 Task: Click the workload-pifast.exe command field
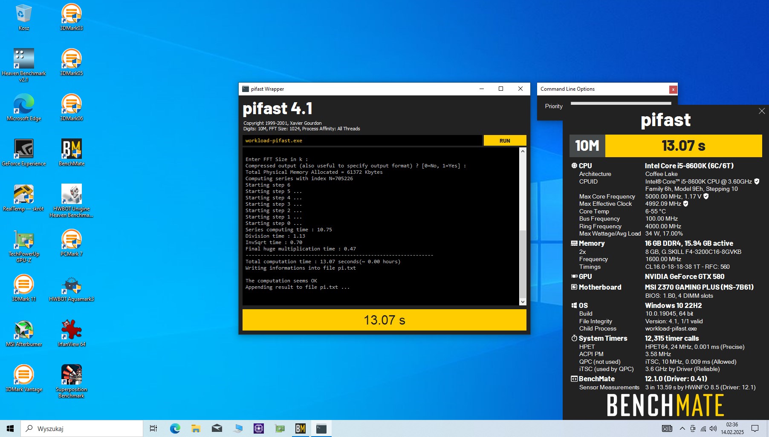(x=362, y=141)
